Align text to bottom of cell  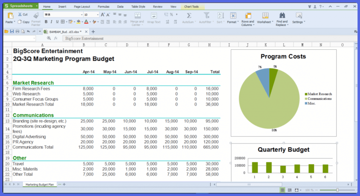[125, 15]
